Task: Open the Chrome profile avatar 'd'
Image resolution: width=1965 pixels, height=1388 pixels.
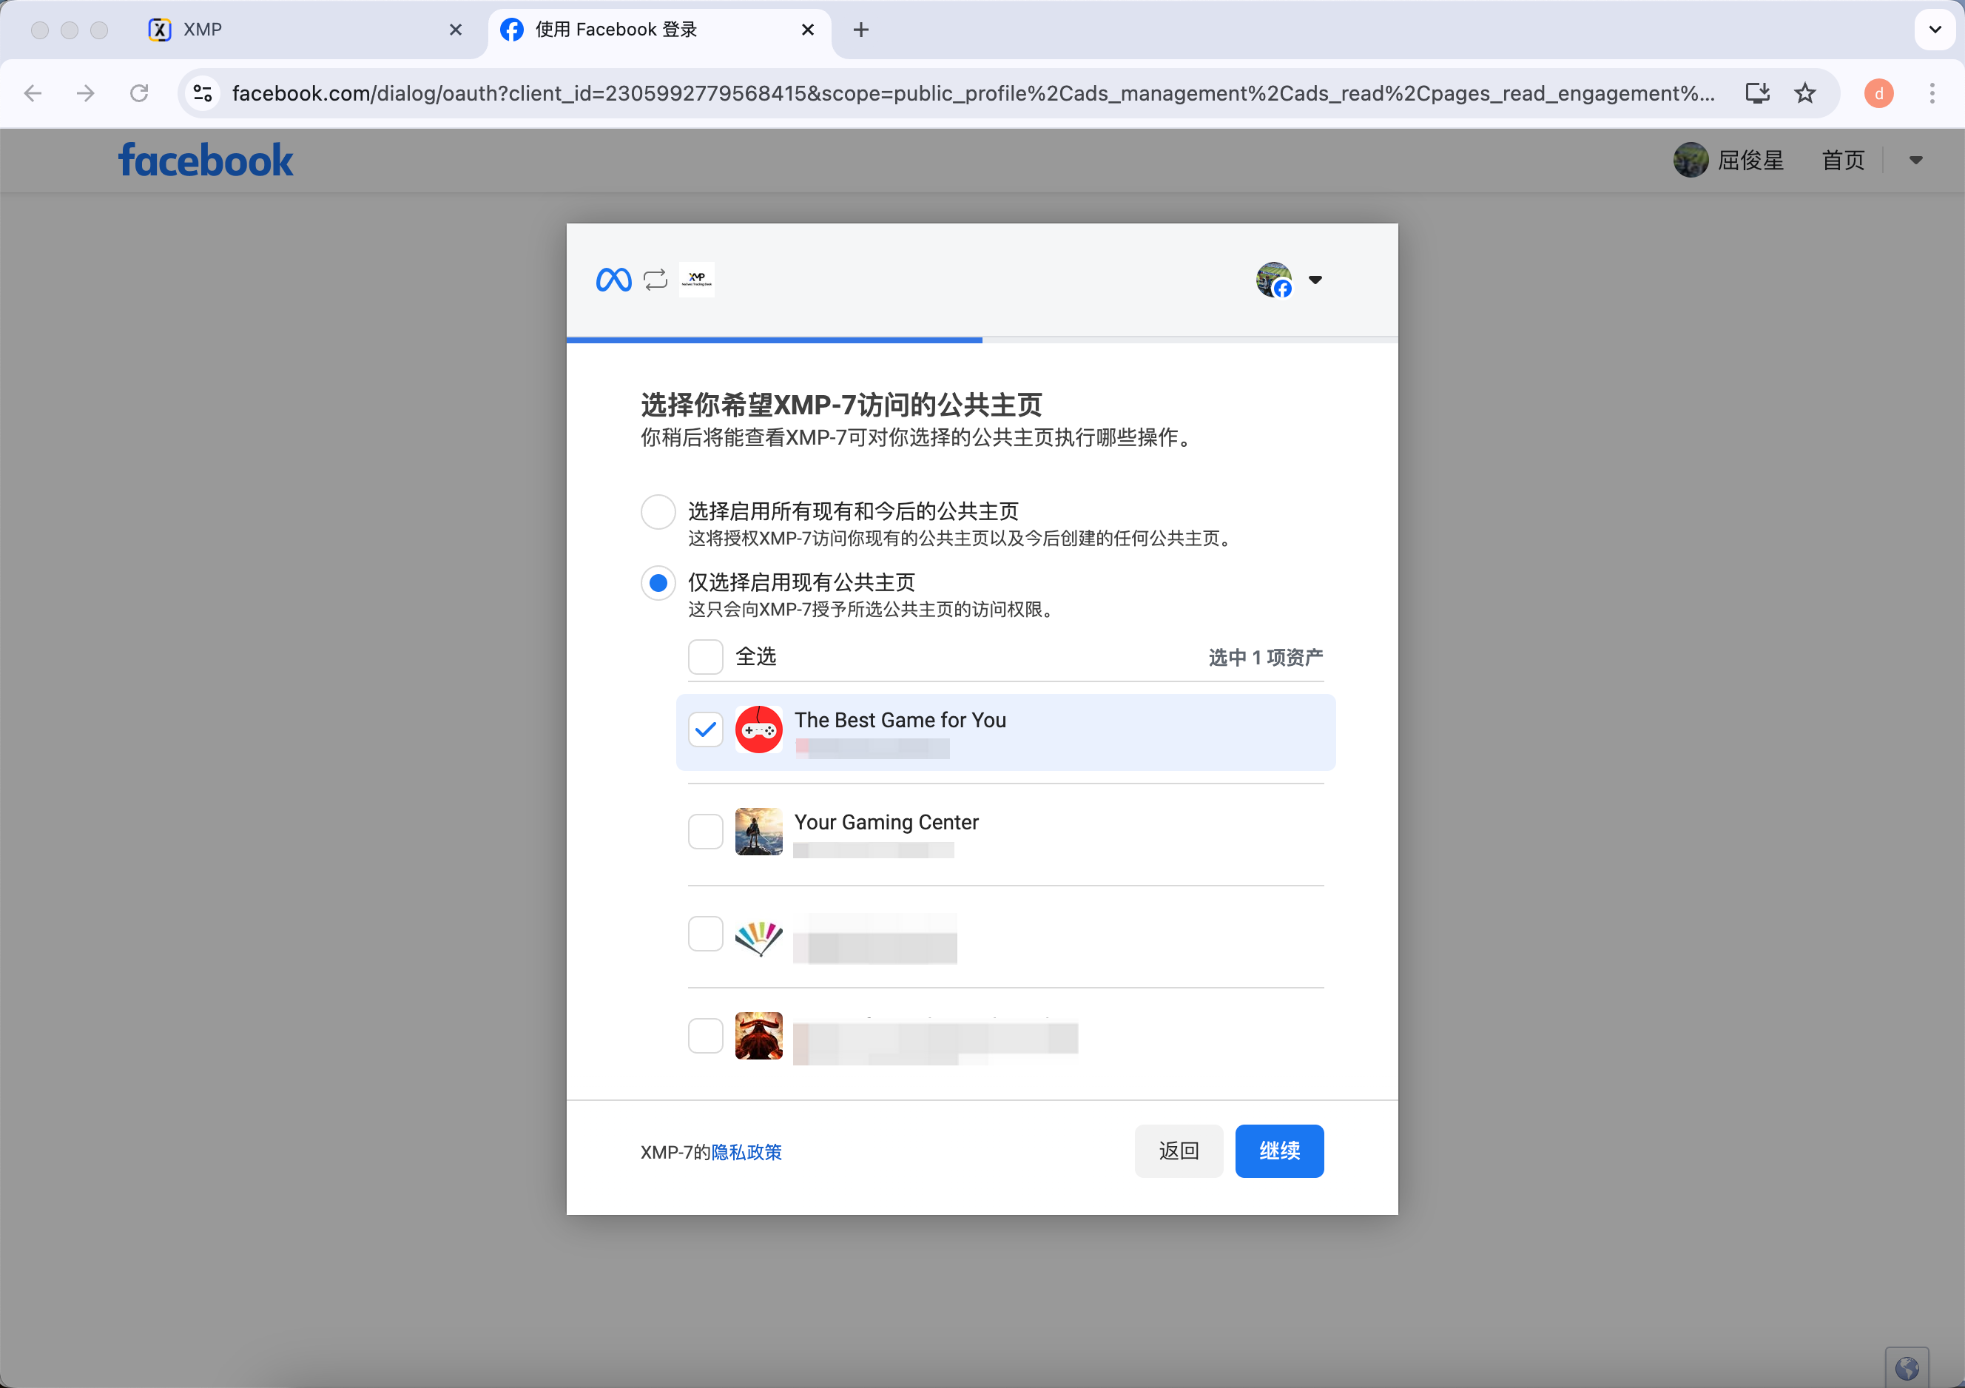Action: point(1878,93)
